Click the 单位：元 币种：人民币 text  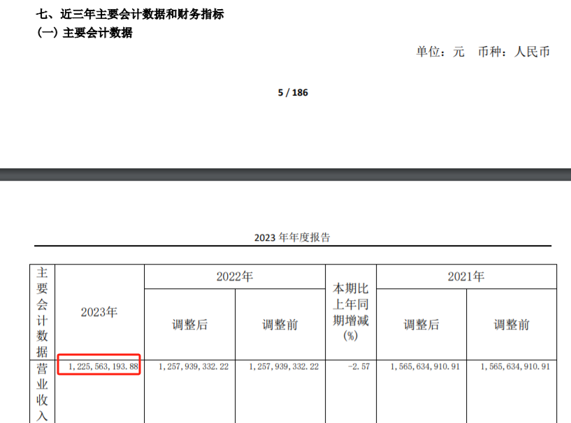tap(483, 52)
